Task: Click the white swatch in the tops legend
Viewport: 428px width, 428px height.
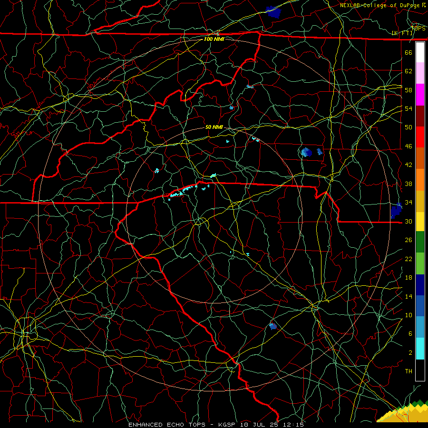Action: click(420, 52)
